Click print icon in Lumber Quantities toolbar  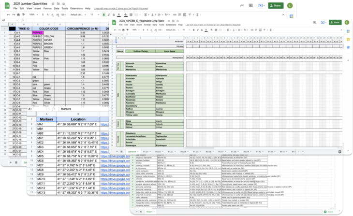[18, 14]
